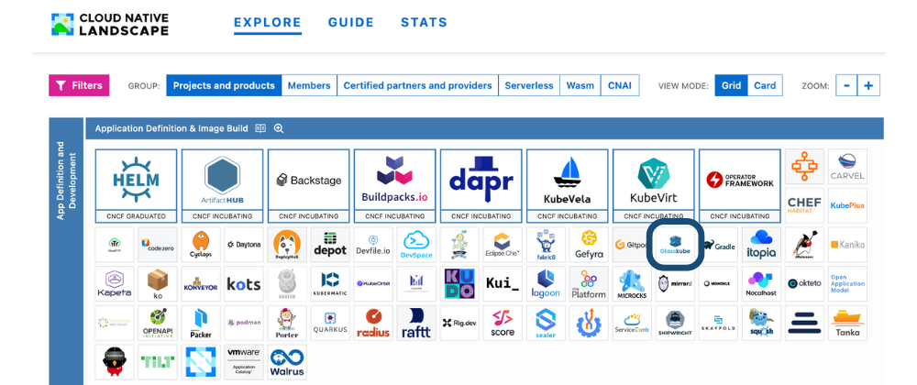This screenshot has width=917, height=385.
Task: Select the Tanka boat logo
Action: pyautogui.click(x=847, y=323)
